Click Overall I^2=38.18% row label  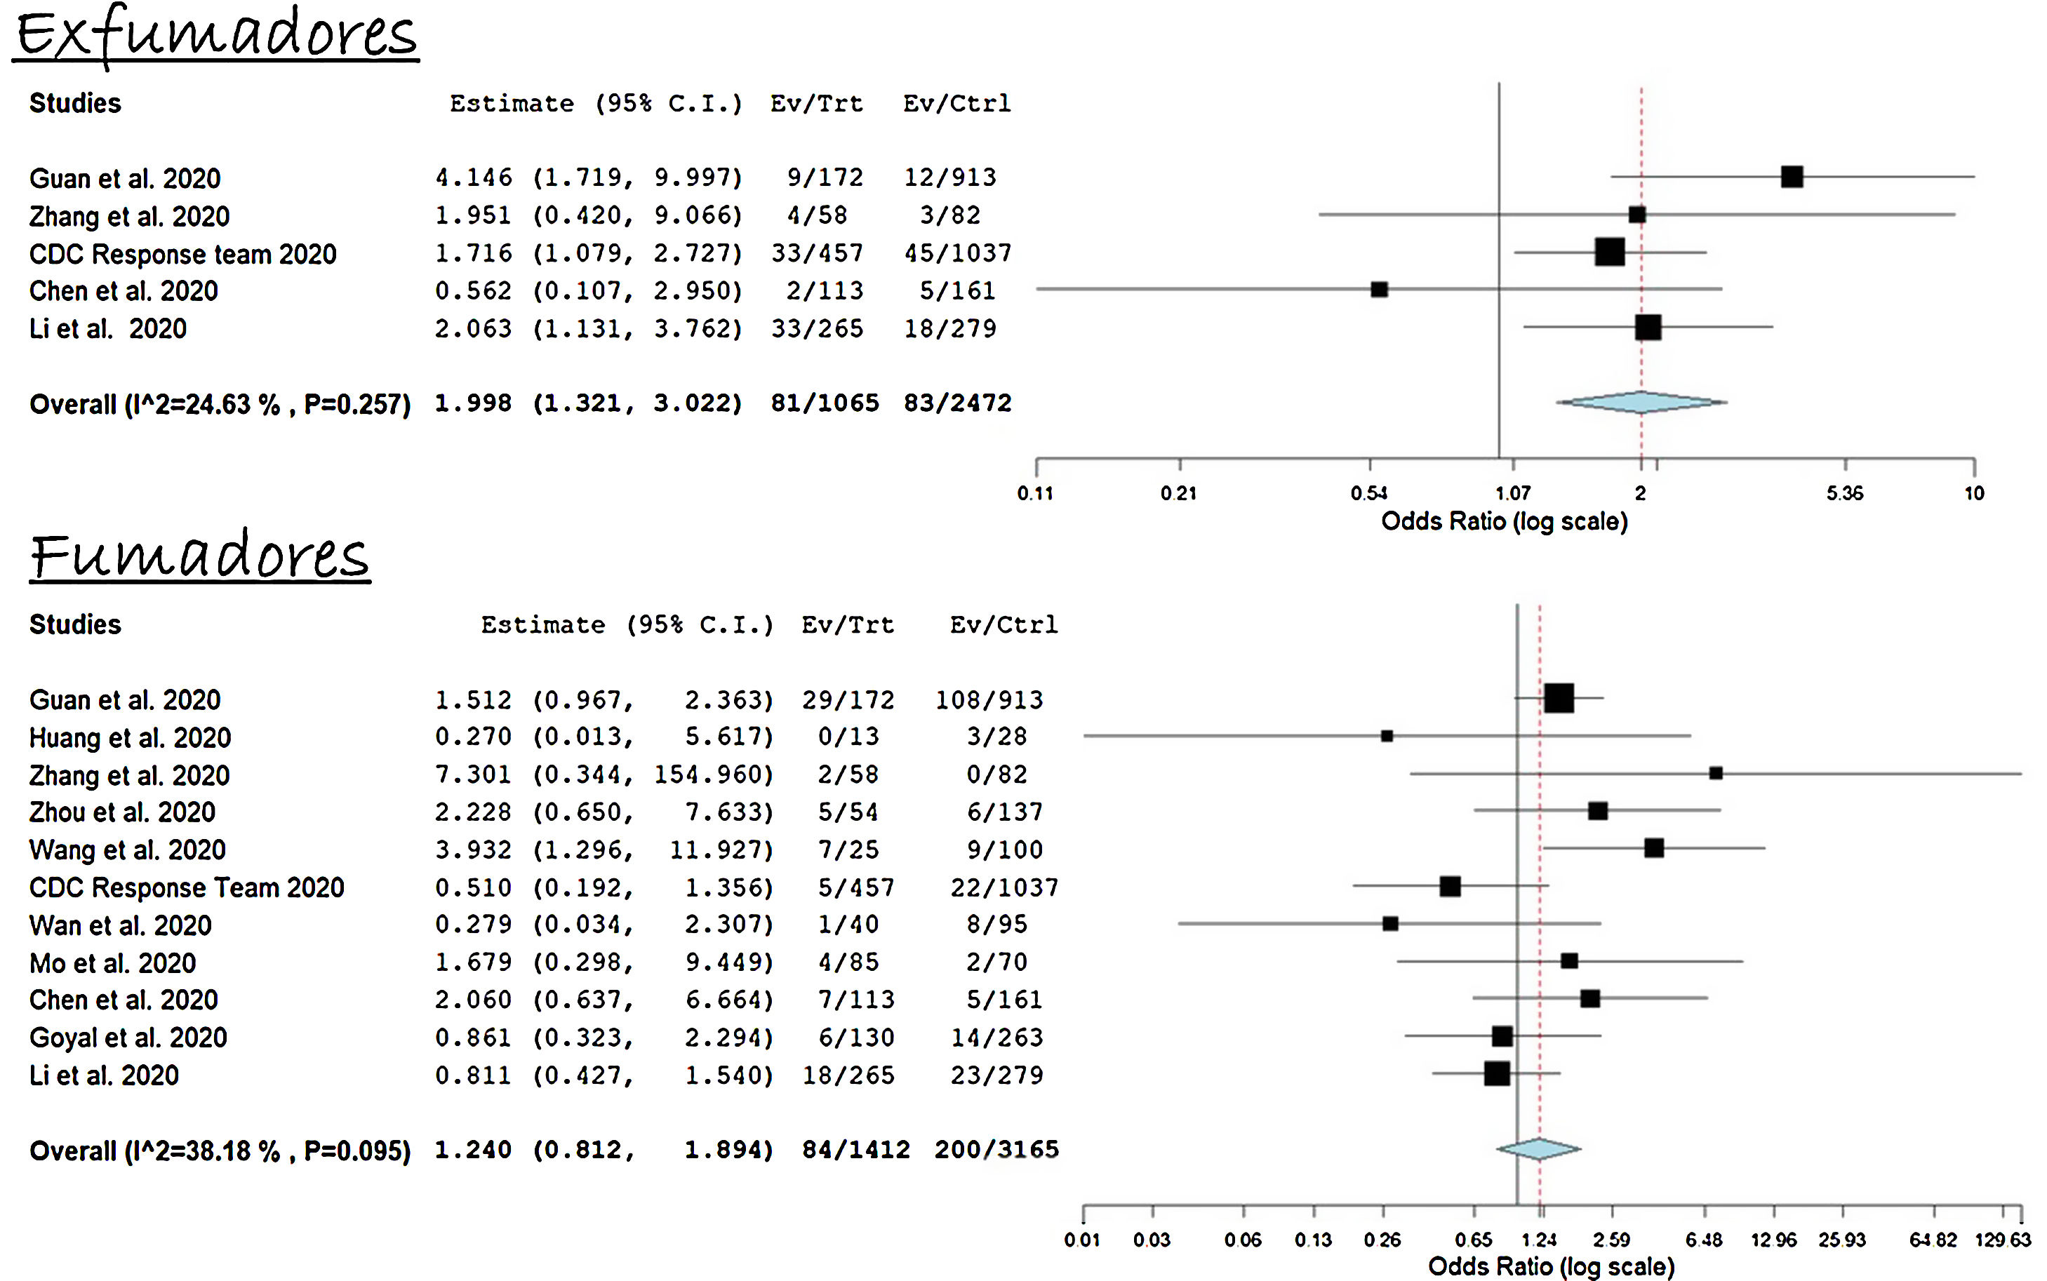coord(220,1151)
